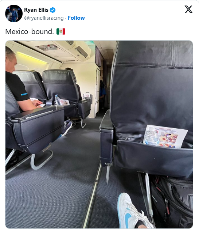Open the X logo link

pyautogui.click(x=188, y=10)
